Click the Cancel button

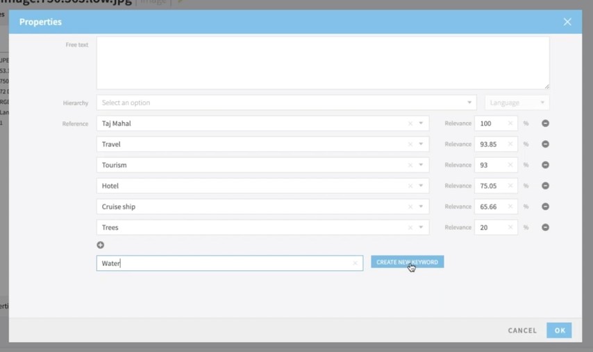[522, 331]
